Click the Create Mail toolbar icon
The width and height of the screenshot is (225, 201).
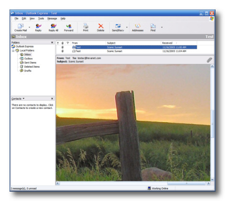[21, 28]
